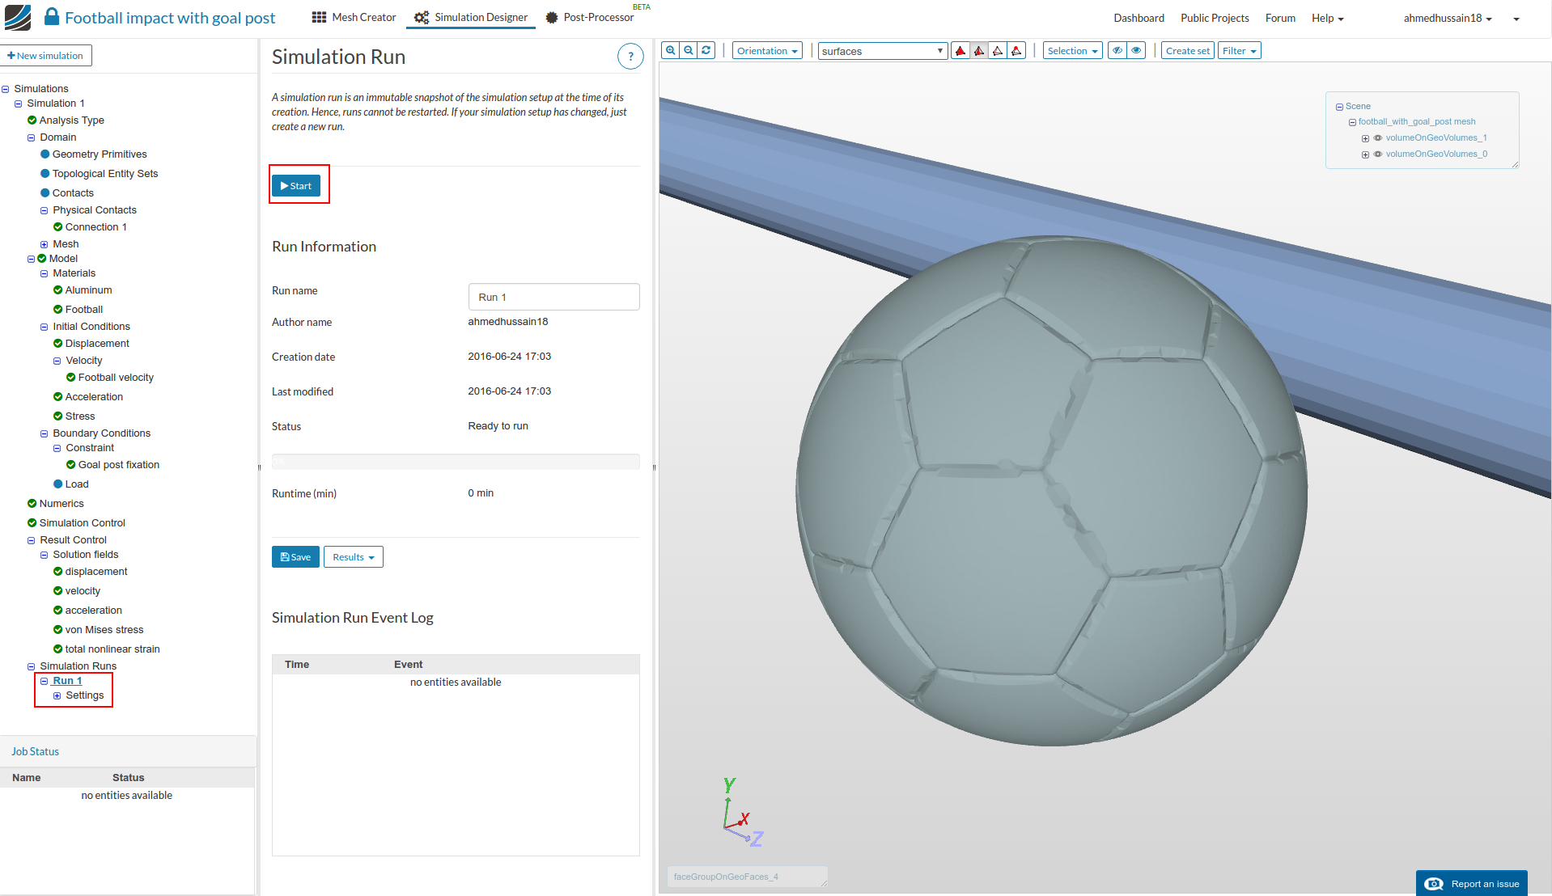This screenshot has height=896, width=1552.
Task: Click Goal post fixation check icon
Action: pos(70,465)
